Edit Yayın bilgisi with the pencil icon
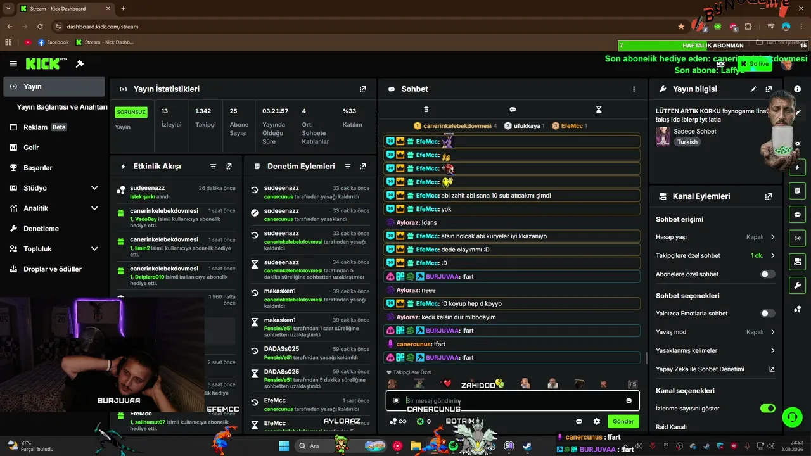The image size is (811, 456). point(753,89)
